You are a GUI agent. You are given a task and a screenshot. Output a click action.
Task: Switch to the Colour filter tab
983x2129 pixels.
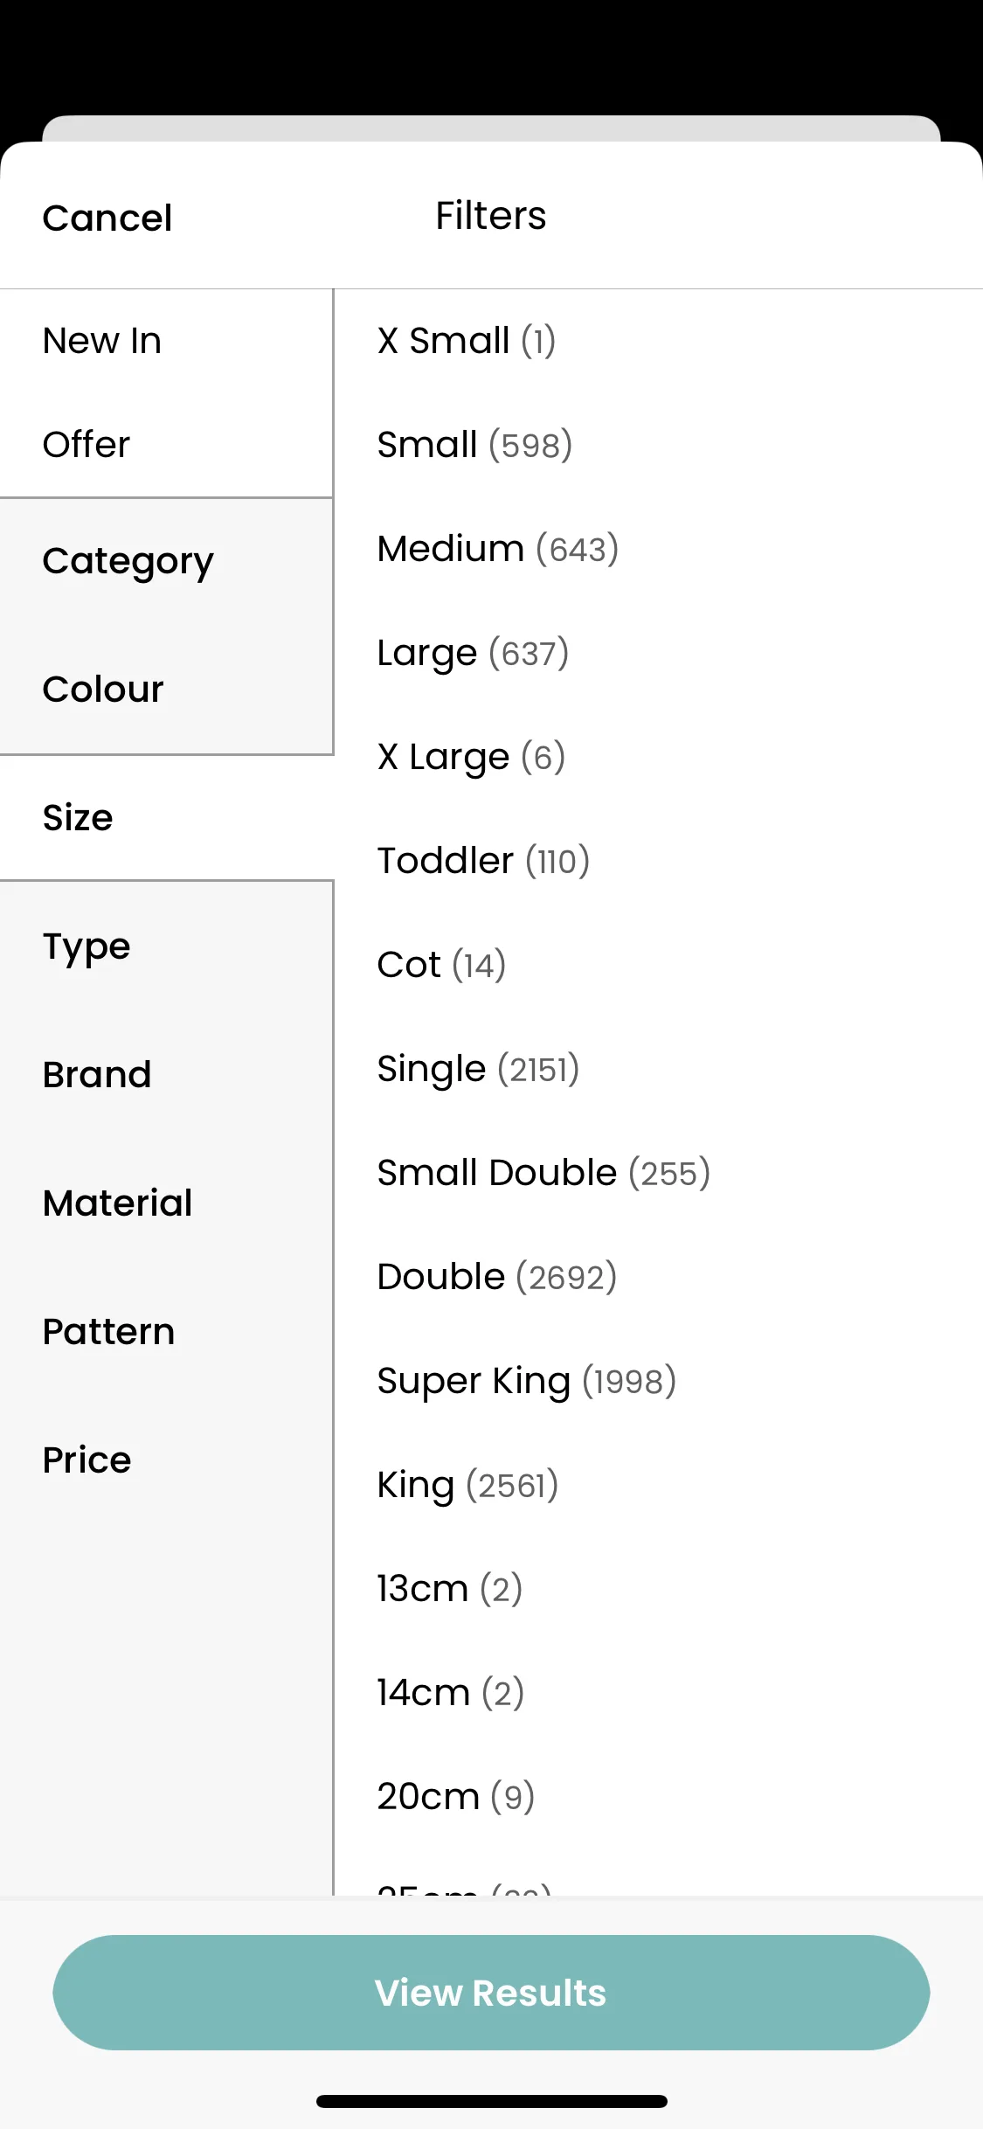point(166,689)
